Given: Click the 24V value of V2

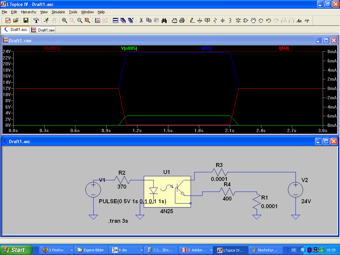Looking at the screenshot, I should pos(306,202).
